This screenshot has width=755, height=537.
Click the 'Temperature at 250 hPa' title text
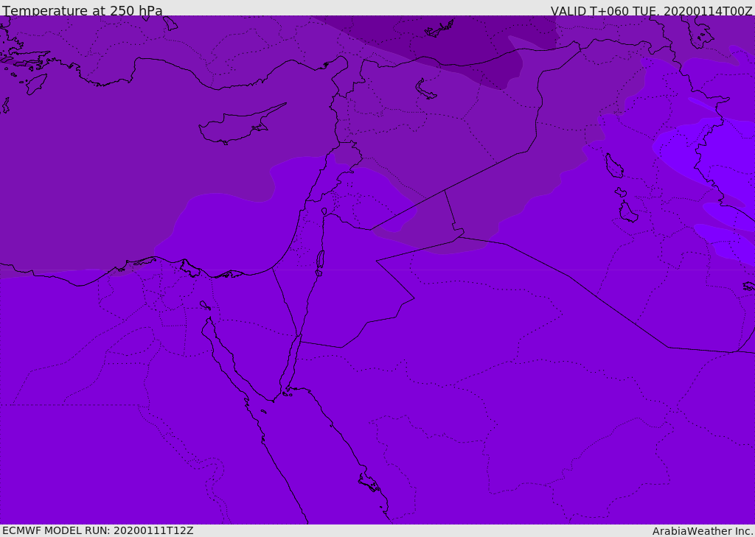(83, 10)
